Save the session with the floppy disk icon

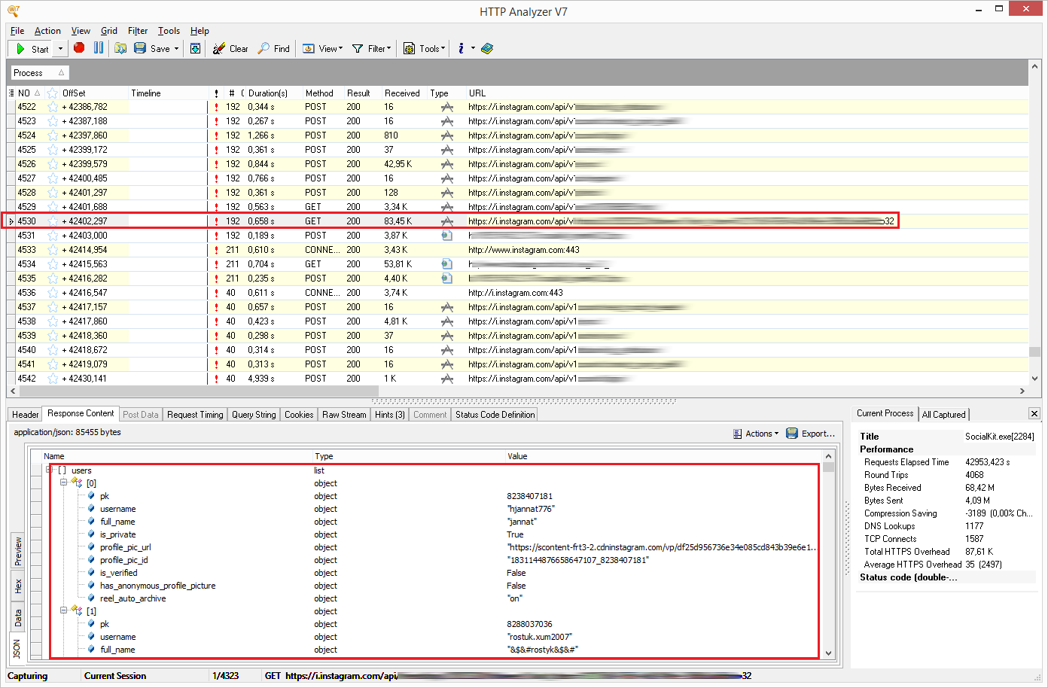pos(140,48)
